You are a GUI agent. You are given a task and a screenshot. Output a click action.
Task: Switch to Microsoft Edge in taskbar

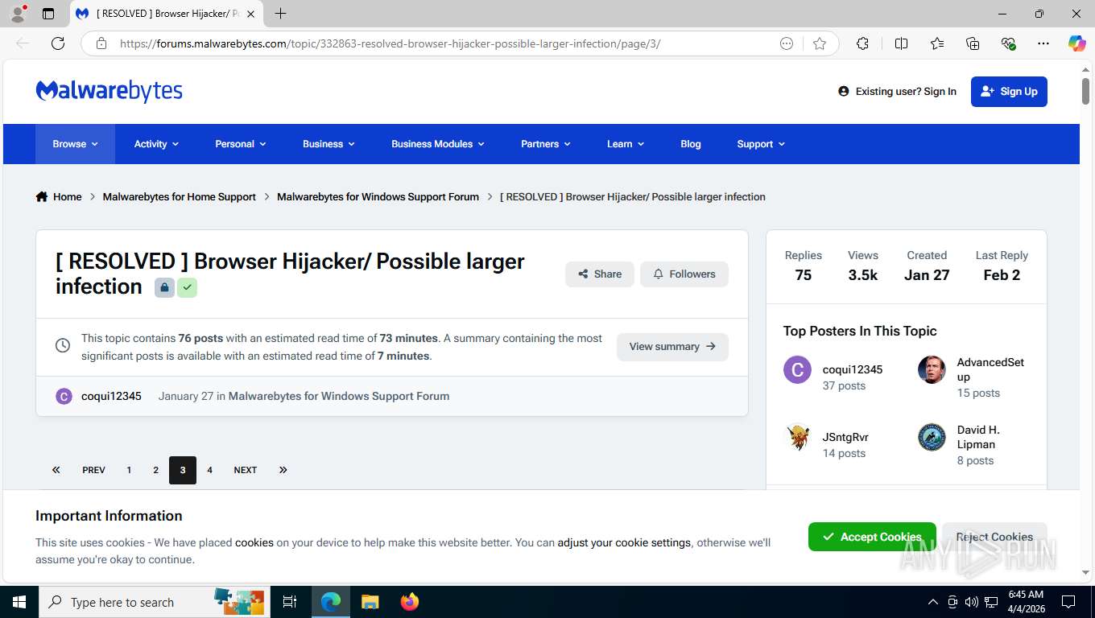tap(330, 602)
